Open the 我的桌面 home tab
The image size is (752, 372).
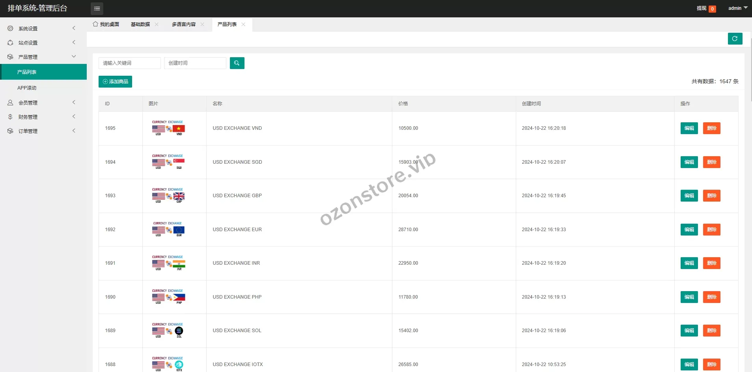click(106, 24)
